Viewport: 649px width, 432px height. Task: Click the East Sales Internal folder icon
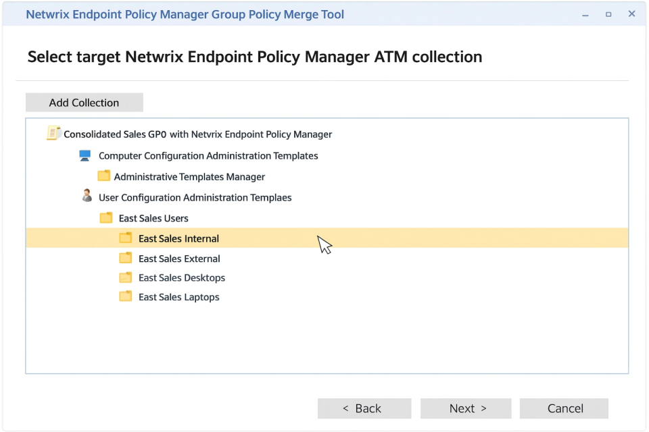point(126,238)
